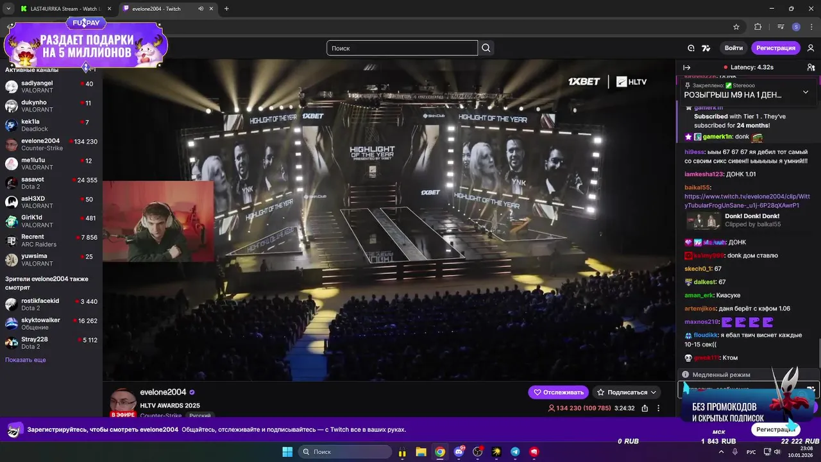Open the chat community users list
This screenshot has height=462, width=821.
(x=811, y=67)
